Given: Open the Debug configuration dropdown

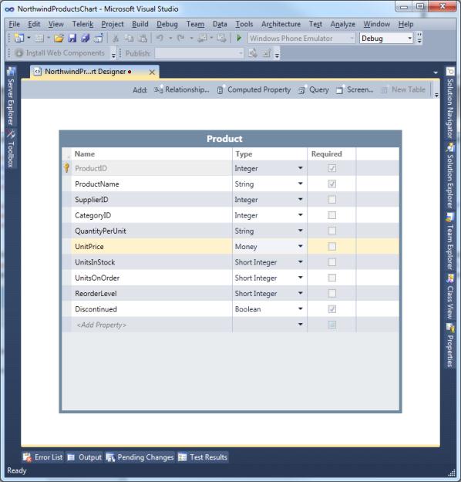Looking at the screenshot, I should point(386,38).
